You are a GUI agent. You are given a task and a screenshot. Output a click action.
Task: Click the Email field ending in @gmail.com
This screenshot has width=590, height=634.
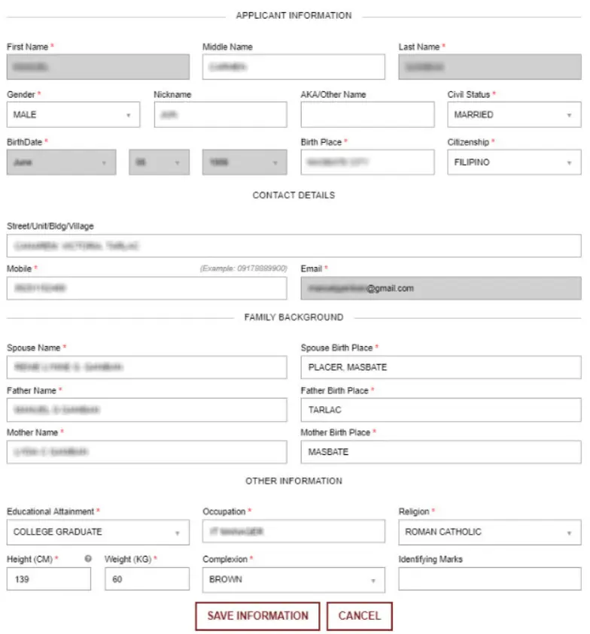point(441,288)
